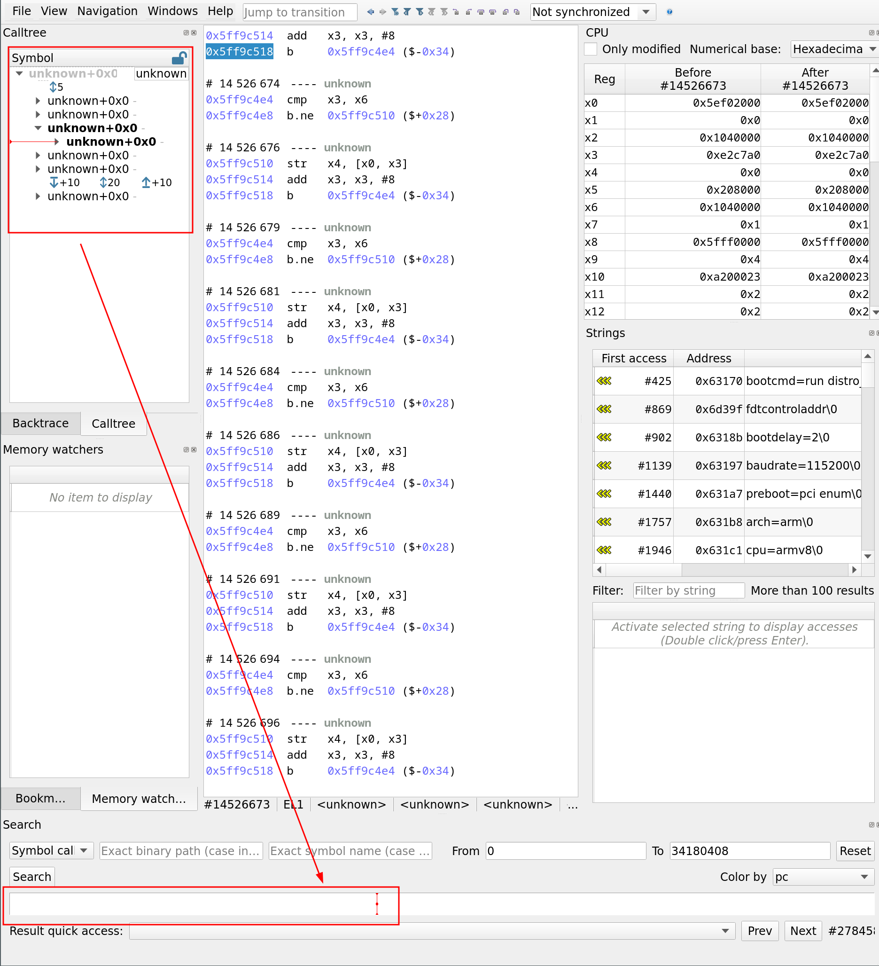Click the Reset button in Search
This screenshot has height=966, width=879.
(855, 851)
